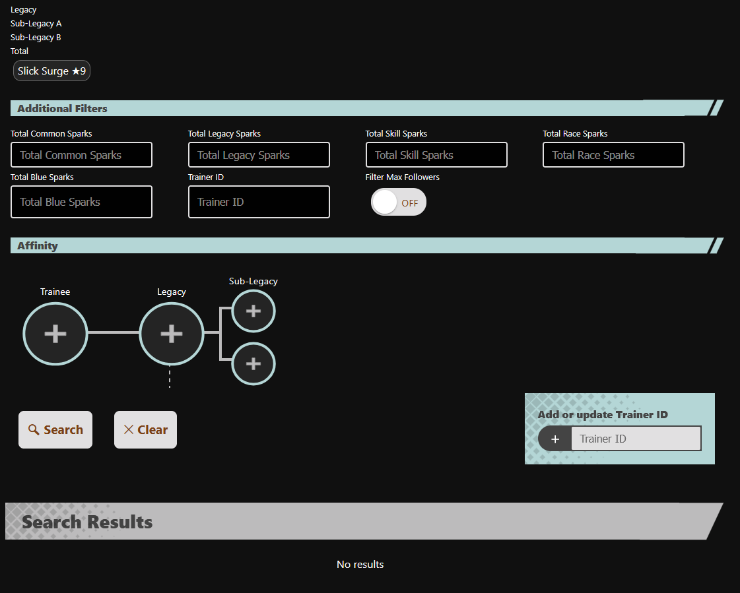Click the 'Legacy' row at top
Image resolution: width=740 pixels, height=593 pixels.
(x=23, y=10)
